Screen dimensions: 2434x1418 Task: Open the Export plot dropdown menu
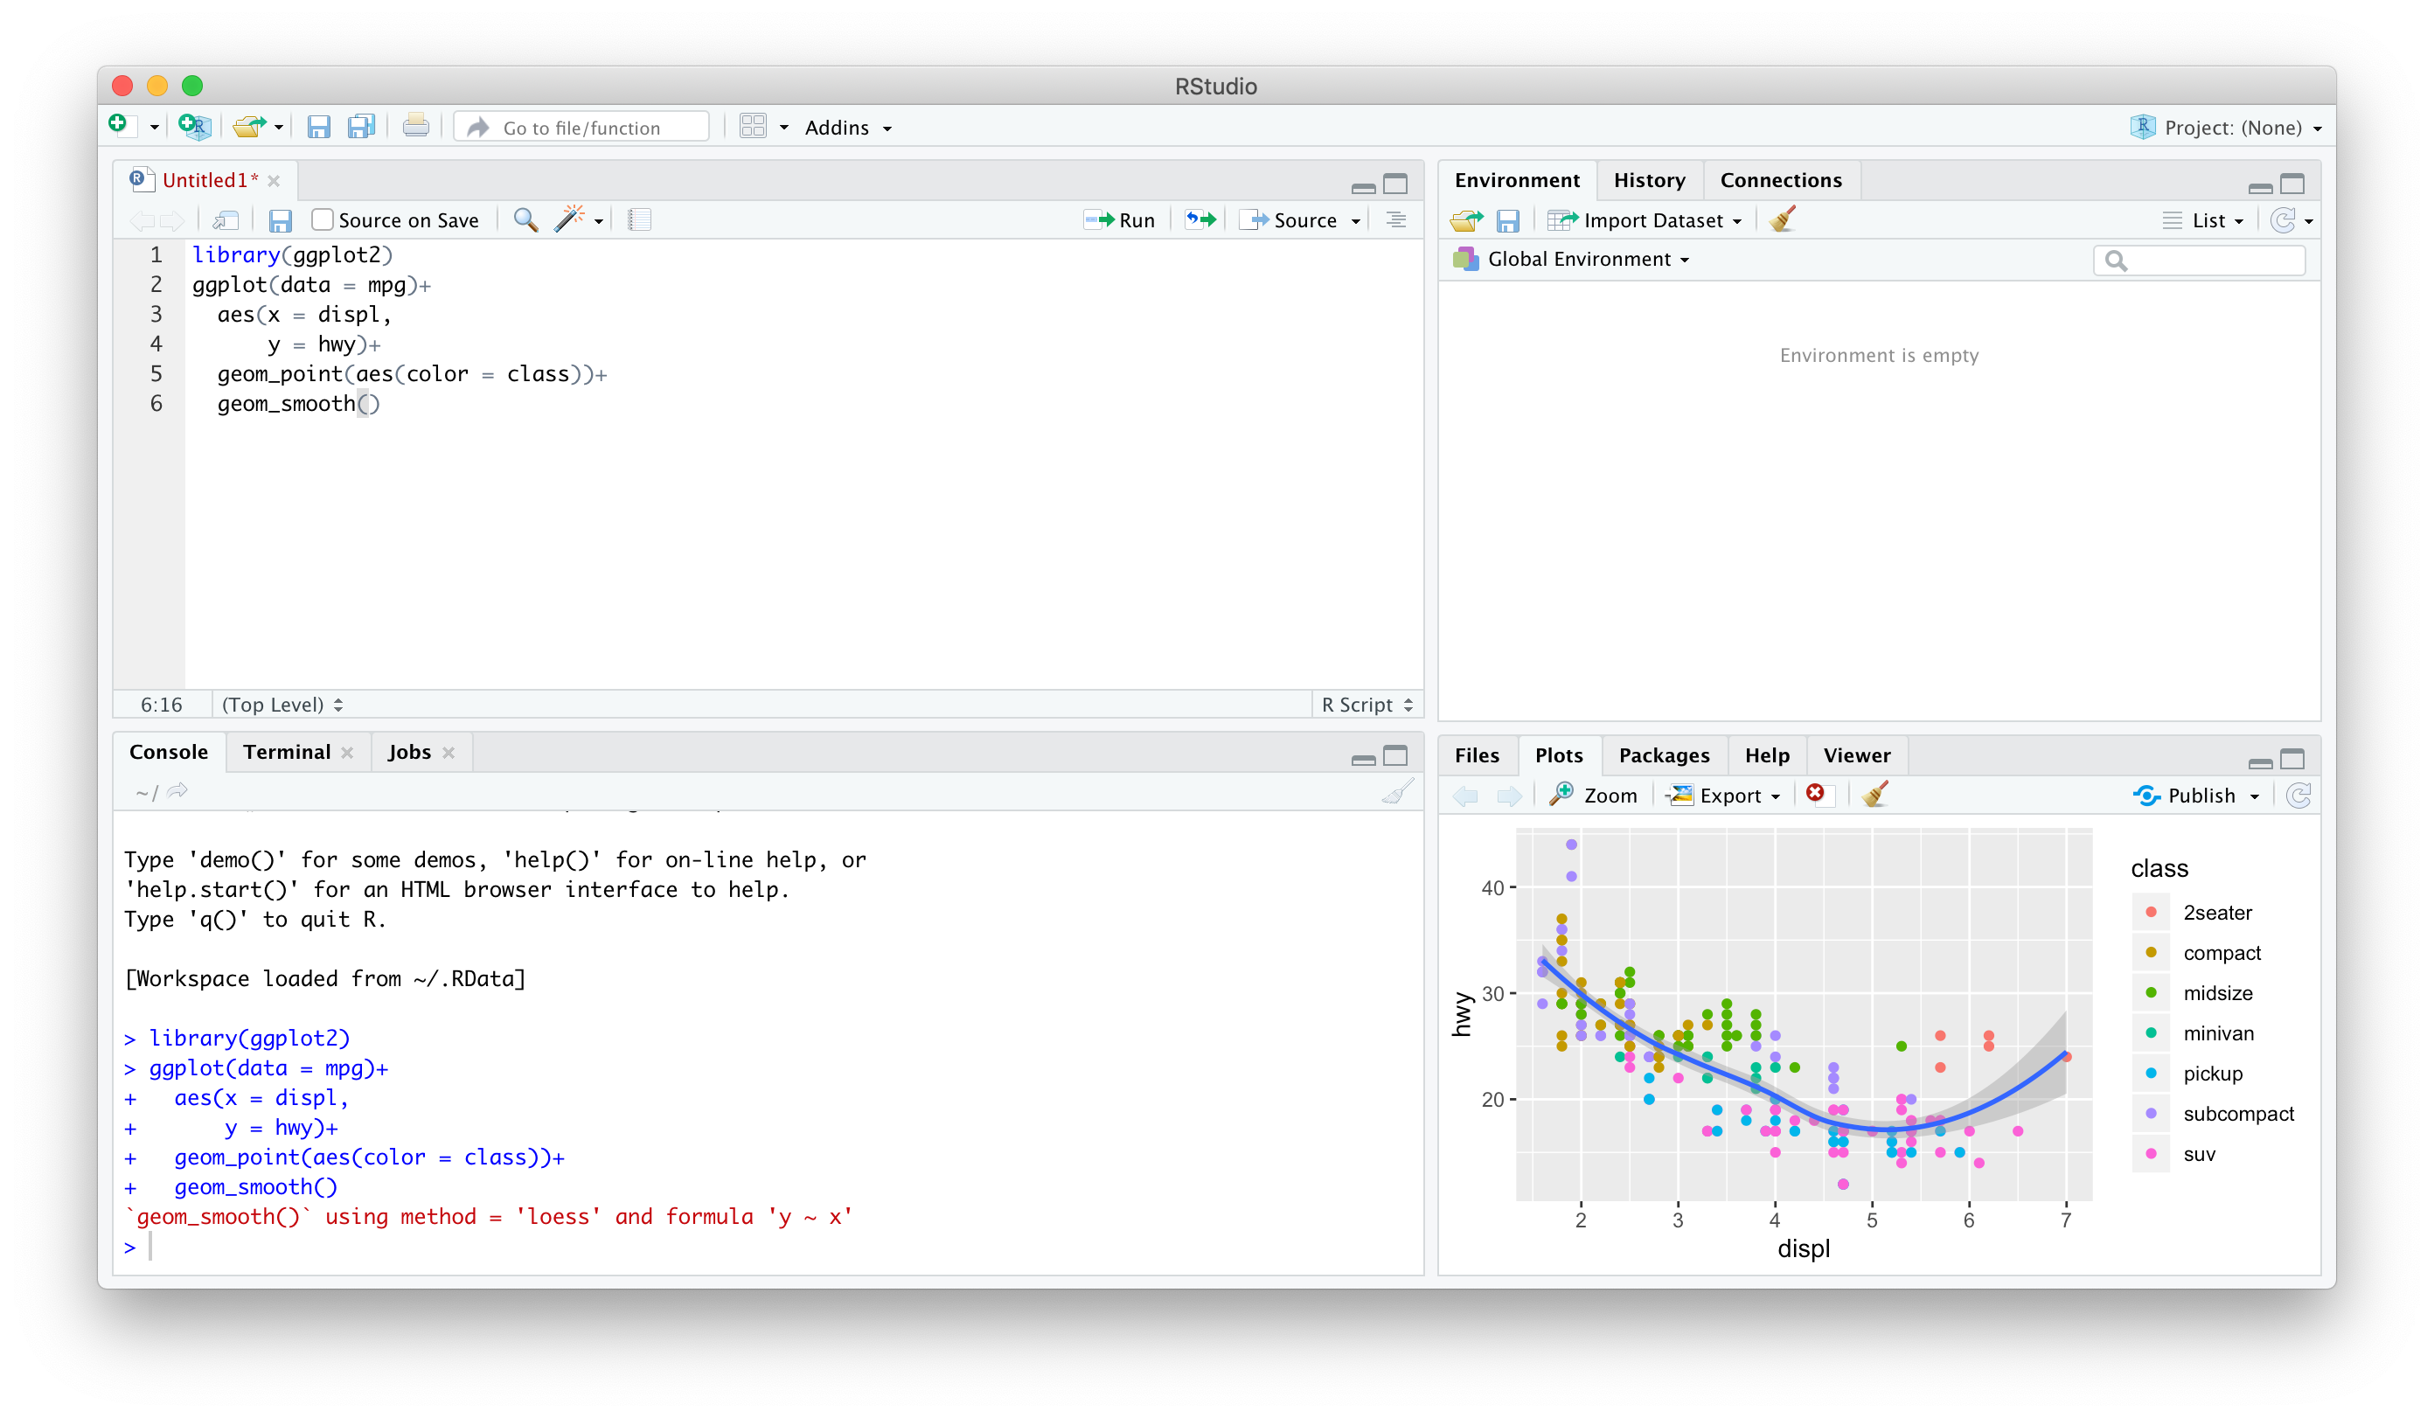(1727, 795)
